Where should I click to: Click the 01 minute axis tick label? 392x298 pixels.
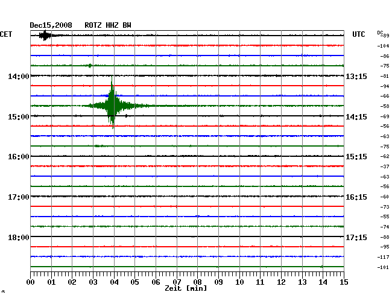pos(51,282)
